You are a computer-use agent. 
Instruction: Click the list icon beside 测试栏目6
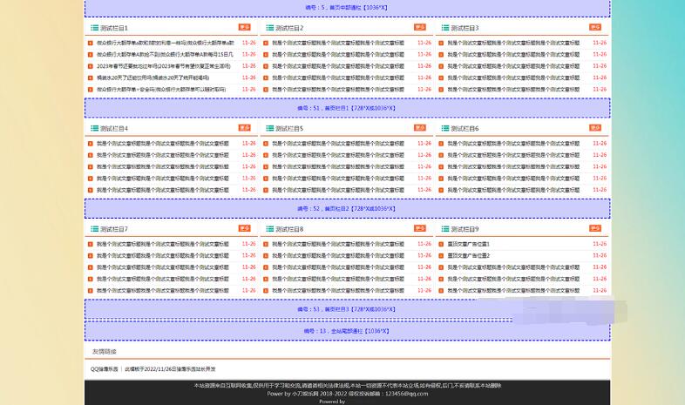pyautogui.click(x=445, y=128)
